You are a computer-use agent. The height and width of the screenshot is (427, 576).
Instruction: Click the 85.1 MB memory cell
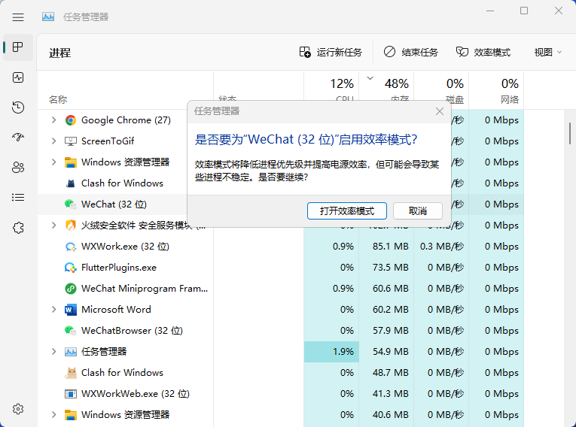pos(386,246)
